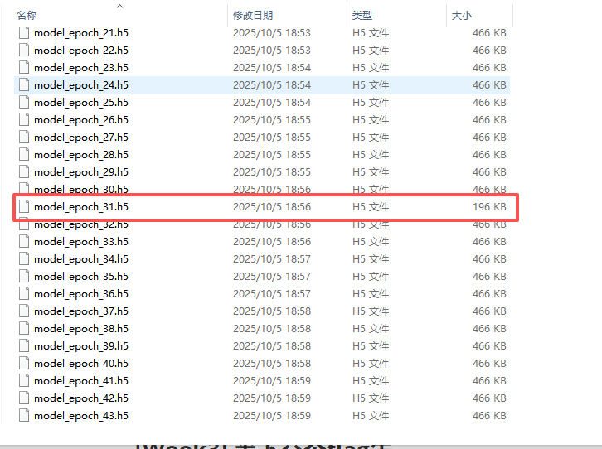Click the file icon of model_epoch_31.h5
The width and height of the screenshot is (602, 449).
24,206
